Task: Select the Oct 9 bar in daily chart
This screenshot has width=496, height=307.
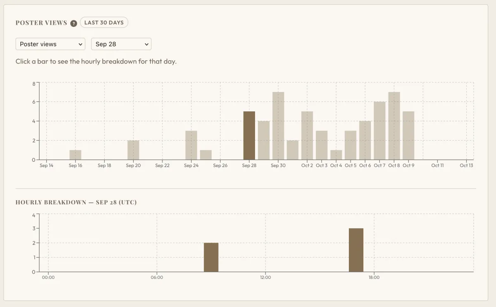Action: (x=408, y=135)
